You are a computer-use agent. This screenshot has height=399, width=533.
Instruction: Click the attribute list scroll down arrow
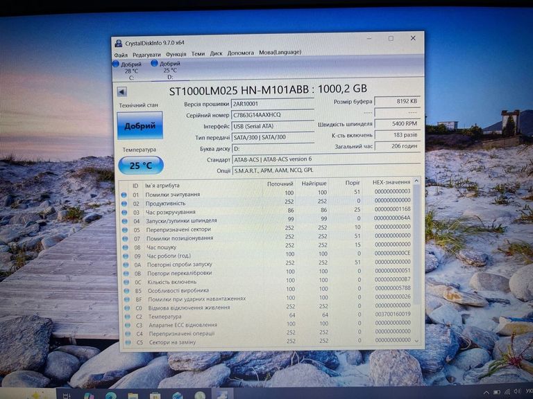click(x=417, y=341)
